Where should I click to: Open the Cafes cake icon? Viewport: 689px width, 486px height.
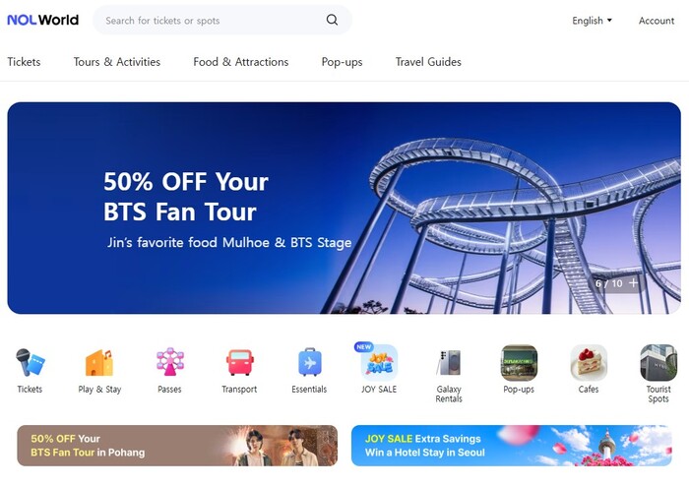tap(589, 363)
